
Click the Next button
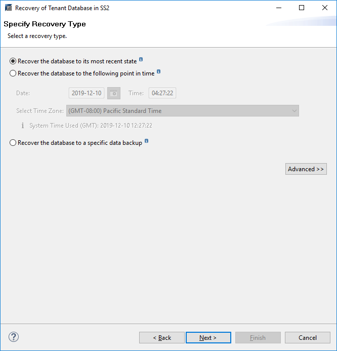208,338
